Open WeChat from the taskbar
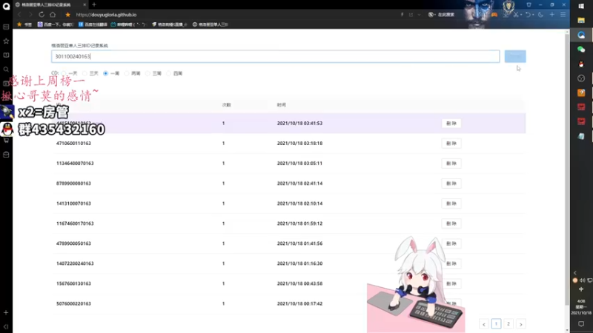 (581, 50)
